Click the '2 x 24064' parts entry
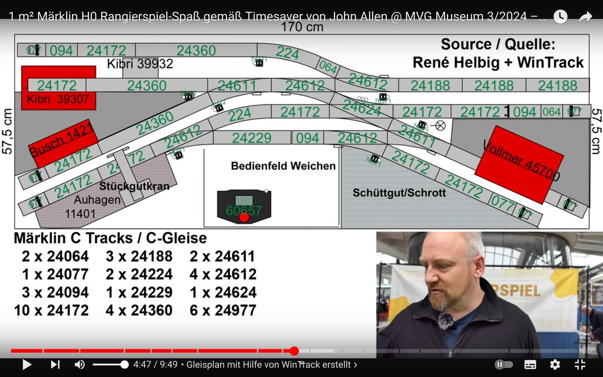 [55, 256]
